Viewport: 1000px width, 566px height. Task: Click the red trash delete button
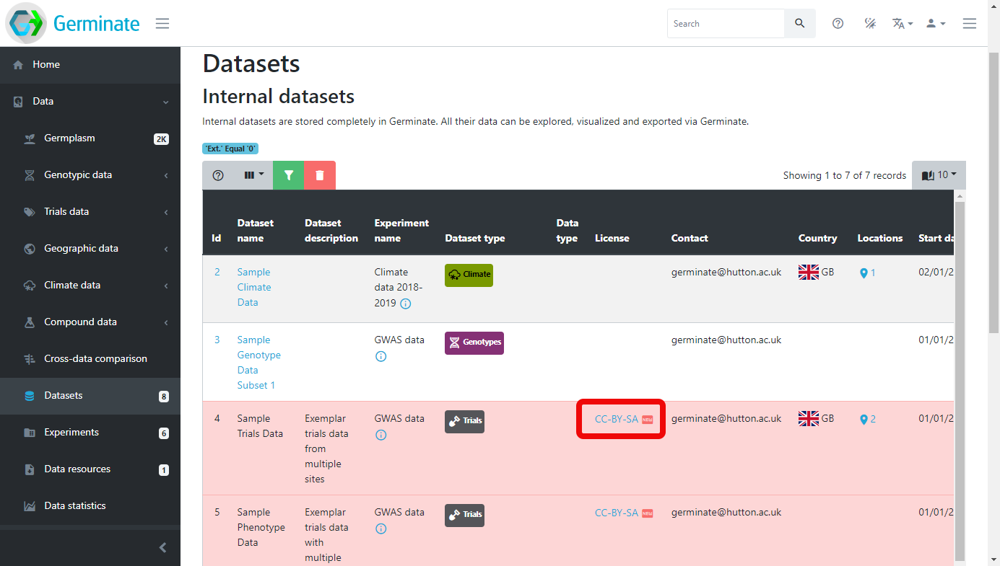[320, 175]
